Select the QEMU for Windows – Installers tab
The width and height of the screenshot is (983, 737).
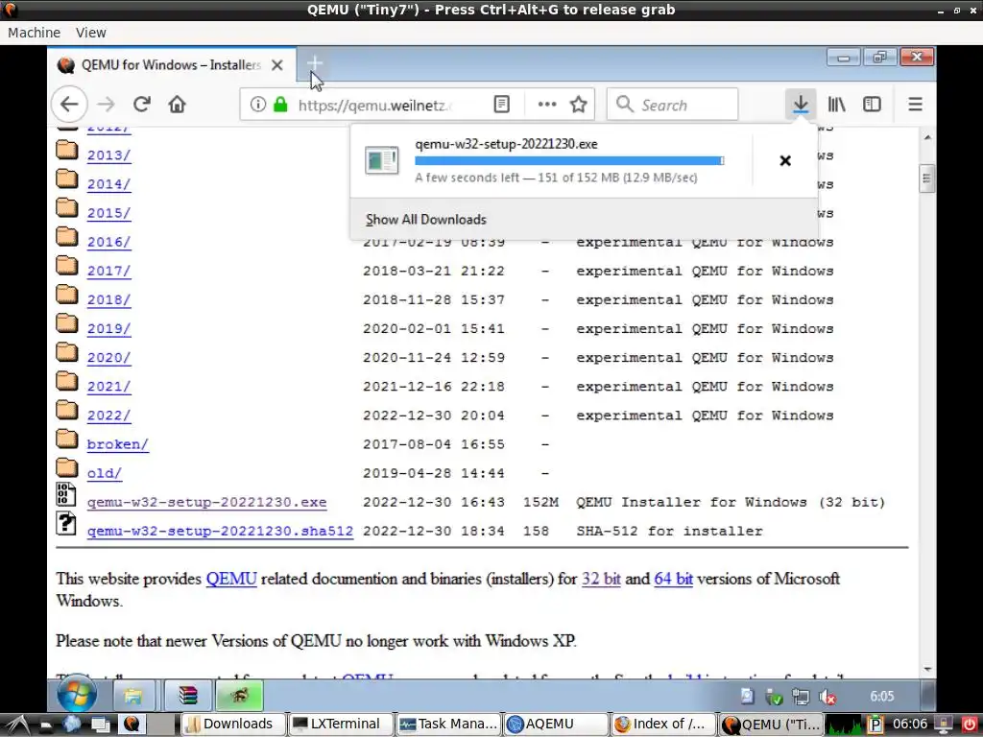click(x=171, y=65)
